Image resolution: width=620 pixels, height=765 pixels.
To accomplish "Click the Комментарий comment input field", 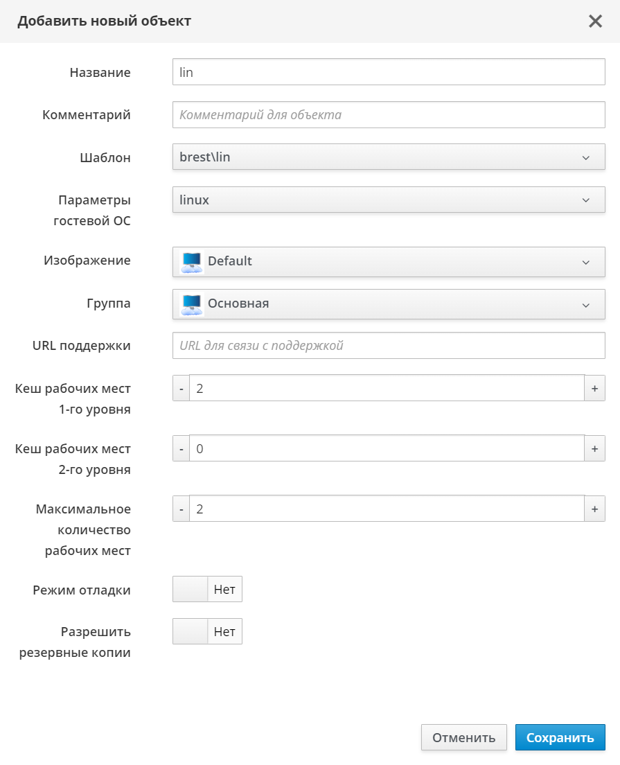I will pos(389,115).
